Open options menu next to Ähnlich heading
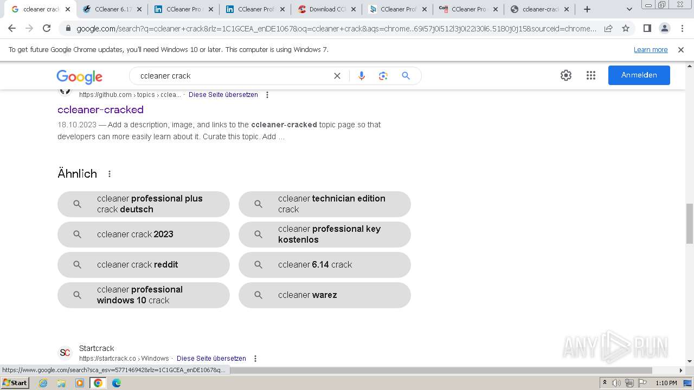The height and width of the screenshot is (390, 694). [x=110, y=174]
